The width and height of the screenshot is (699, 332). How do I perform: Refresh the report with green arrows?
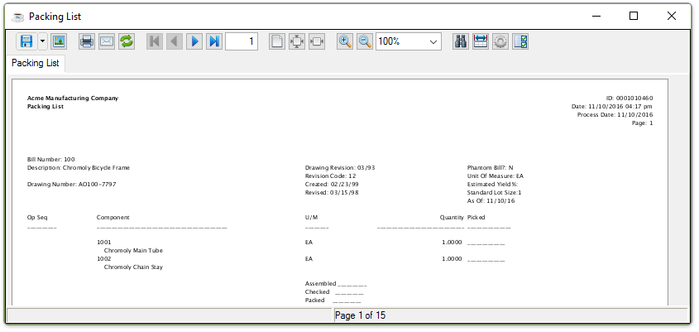point(126,41)
